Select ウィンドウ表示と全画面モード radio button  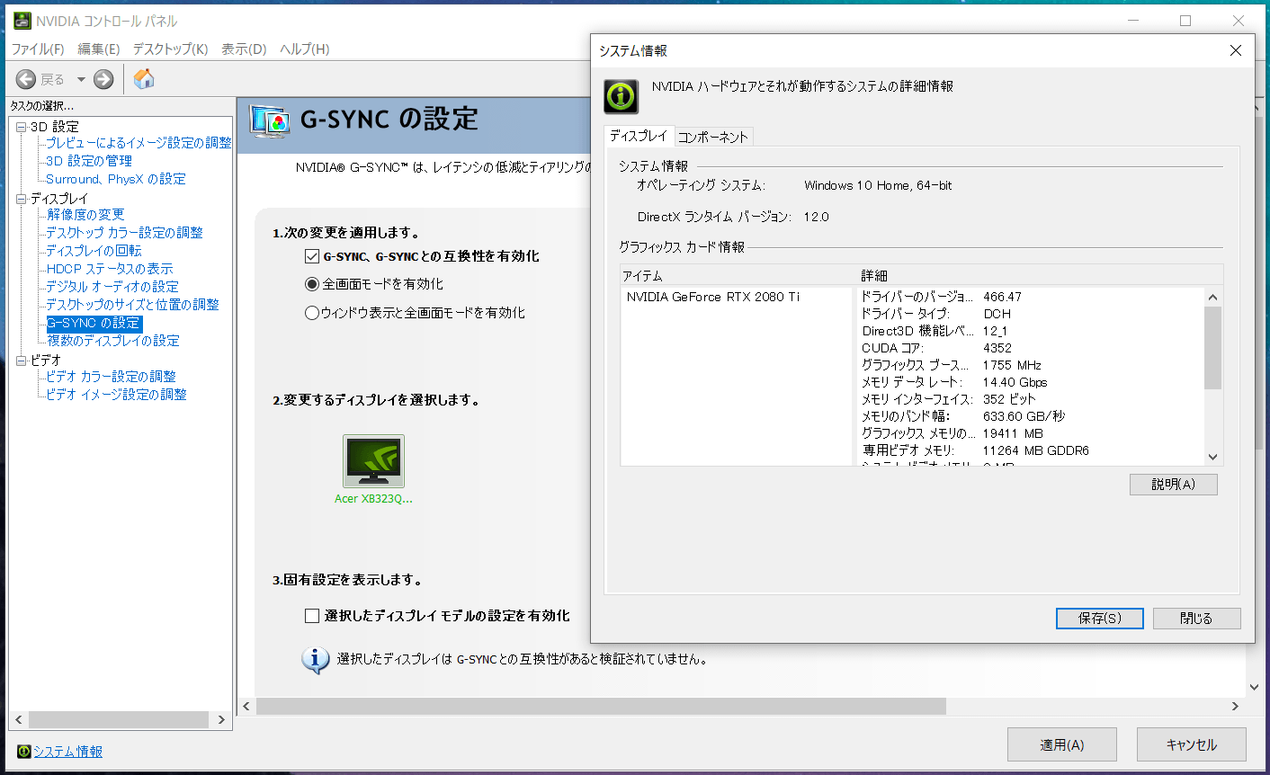[x=312, y=313]
